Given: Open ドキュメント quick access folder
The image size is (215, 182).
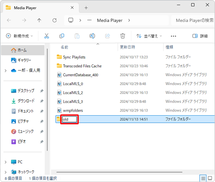Looking at the screenshot, I should (23, 111).
